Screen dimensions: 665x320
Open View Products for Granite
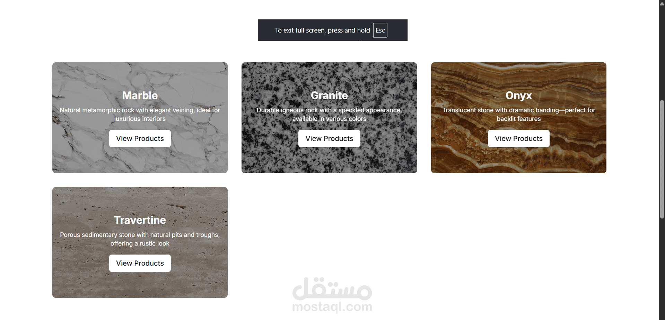click(x=329, y=139)
